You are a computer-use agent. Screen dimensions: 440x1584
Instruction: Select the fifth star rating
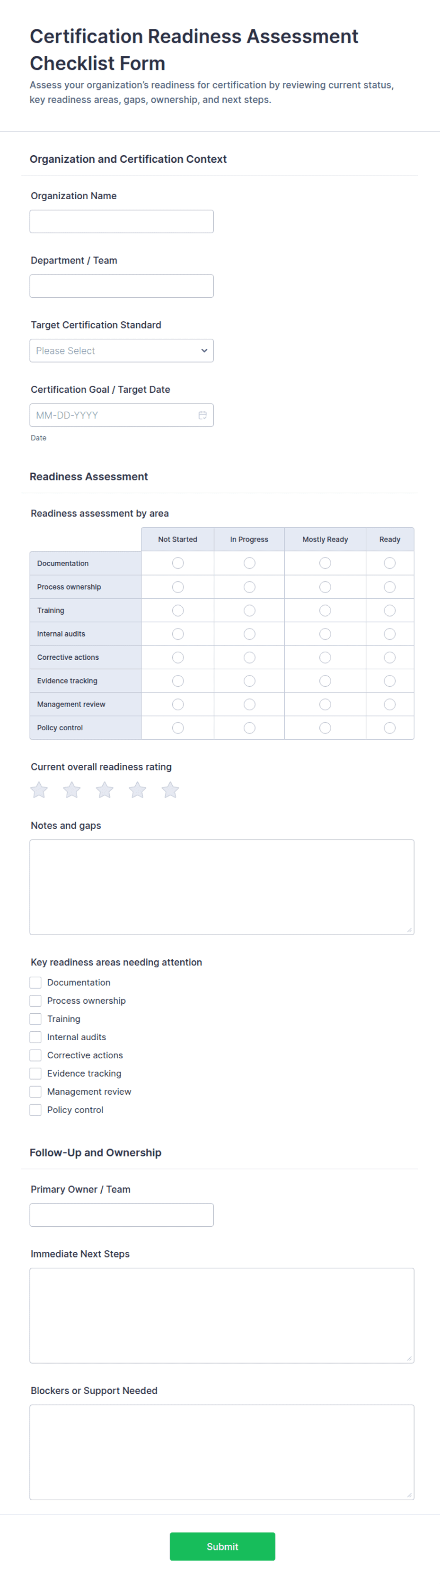pos(170,789)
